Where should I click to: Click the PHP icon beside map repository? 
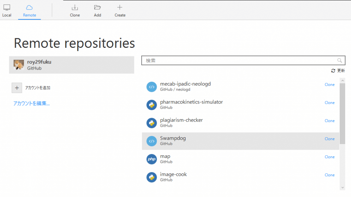click(152, 159)
